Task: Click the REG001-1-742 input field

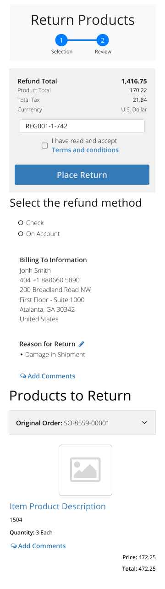Action: (x=82, y=126)
